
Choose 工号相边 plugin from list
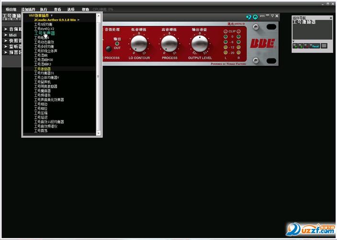click(41, 104)
